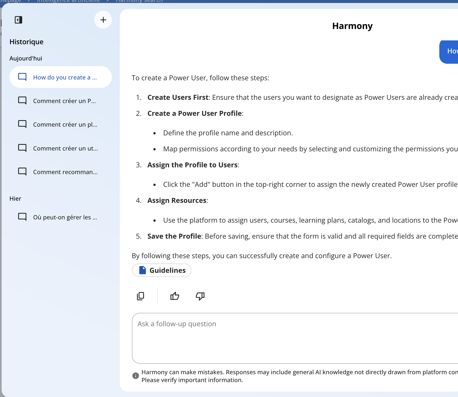Image resolution: width=458 pixels, height=397 pixels.
Task: Click the 'Create a Power User Profile' step
Action: [x=195, y=113]
